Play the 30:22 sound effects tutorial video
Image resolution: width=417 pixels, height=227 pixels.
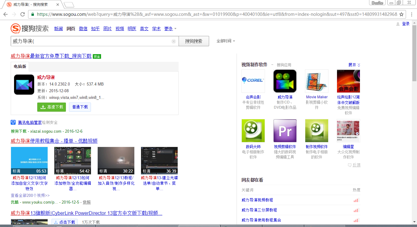click(x=116, y=161)
